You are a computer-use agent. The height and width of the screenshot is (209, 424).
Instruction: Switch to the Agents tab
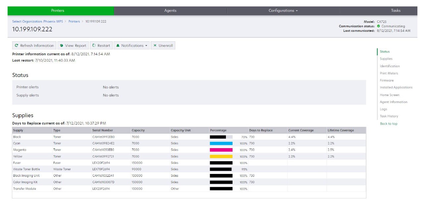(170, 11)
